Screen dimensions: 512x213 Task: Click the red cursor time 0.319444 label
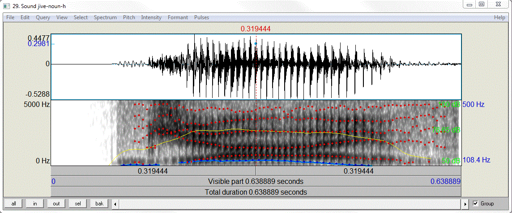pyautogui.click(x=256, y=29)
